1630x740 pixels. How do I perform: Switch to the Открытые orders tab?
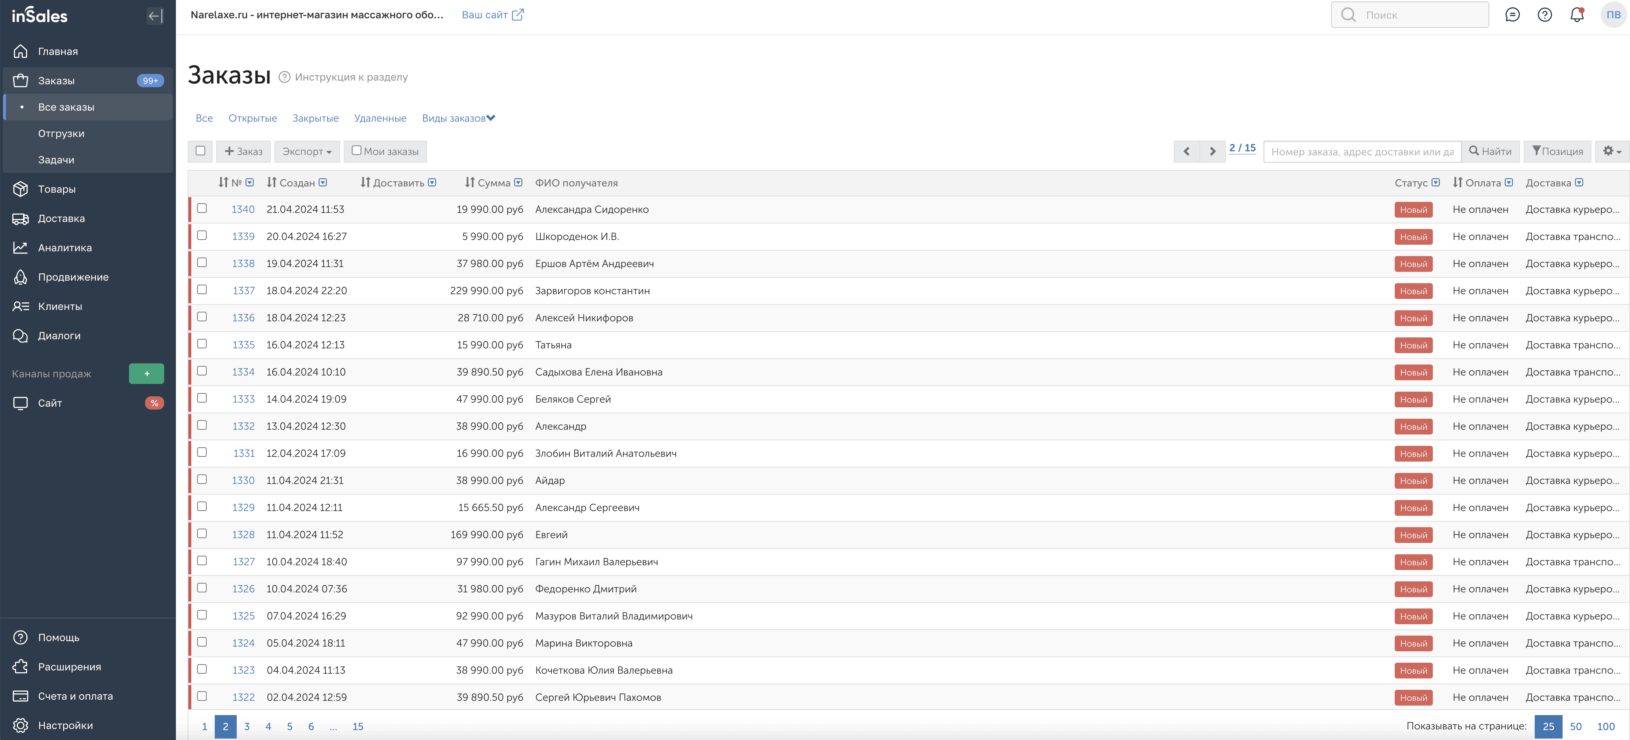click(x=252, y=118)
